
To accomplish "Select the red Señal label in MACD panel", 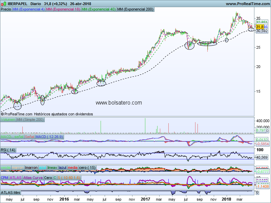I will (29, 136).
